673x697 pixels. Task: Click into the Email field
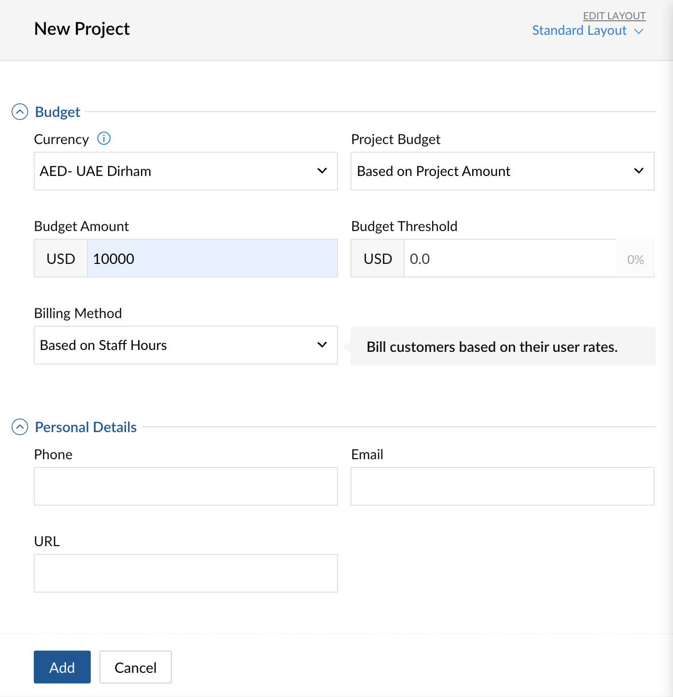point(503,486)
